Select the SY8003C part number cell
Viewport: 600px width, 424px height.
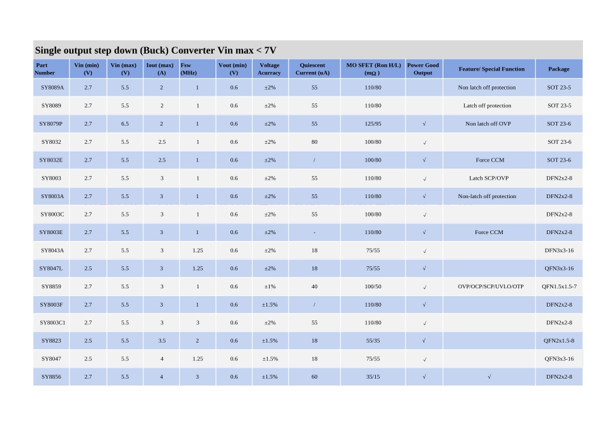pyautogui.click(x=52, y=215)
